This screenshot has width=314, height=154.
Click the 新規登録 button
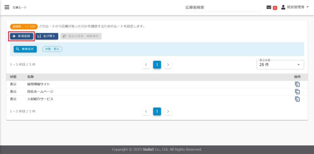[x=21, y=36]
